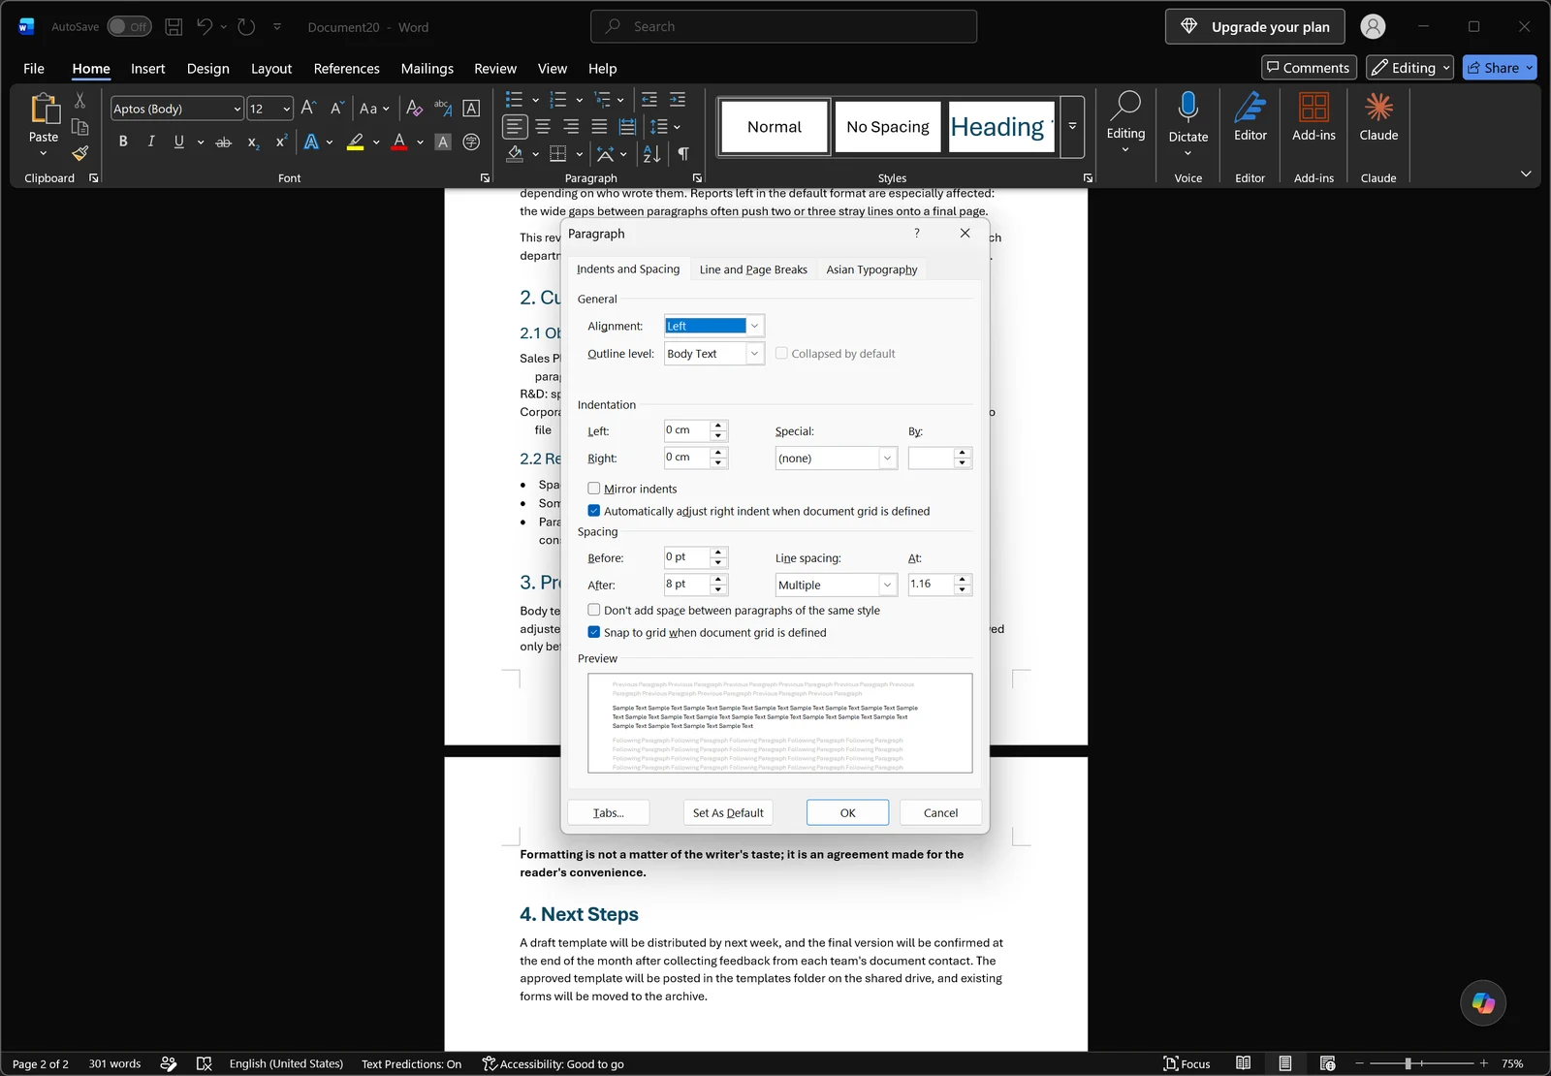The width and height of the screenshot is (1551, 1076).
Task: Open the Claude add-in icon
Action: pyautogui.click(x=1378, y=116)
